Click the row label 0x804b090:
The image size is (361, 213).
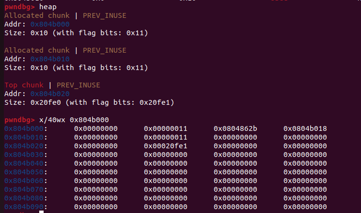point(26,207)
